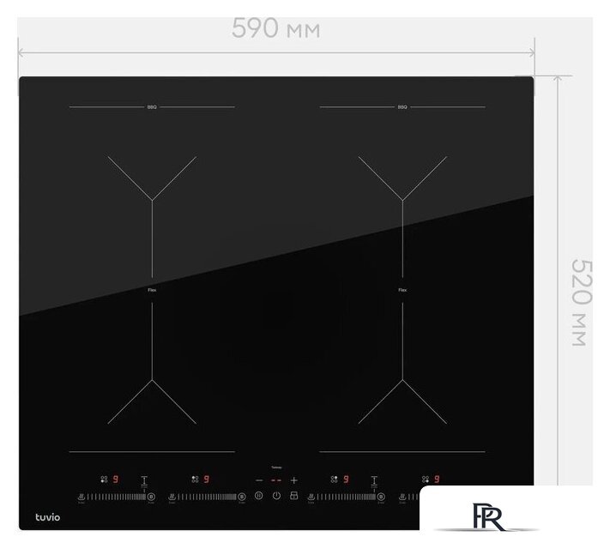Tap the second zone red 9 display
Viewport: 610px width, 549px height.
(207, 480)
